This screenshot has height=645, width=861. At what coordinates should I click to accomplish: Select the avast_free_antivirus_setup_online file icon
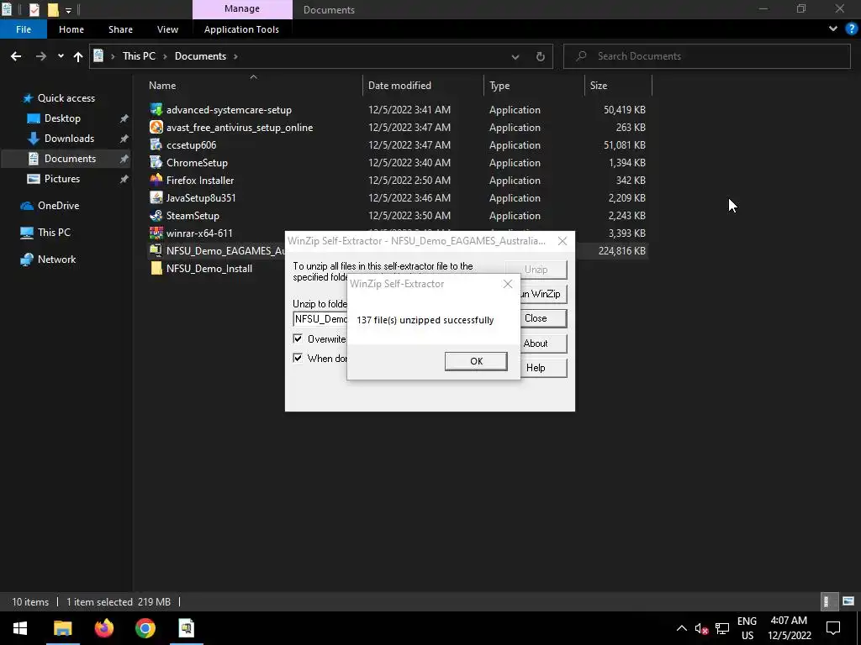[156, 128]
